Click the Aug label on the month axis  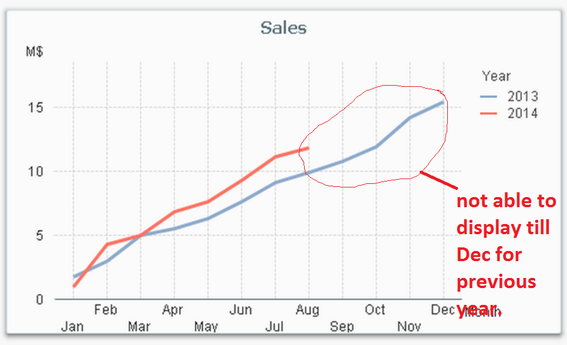(308, 310)
